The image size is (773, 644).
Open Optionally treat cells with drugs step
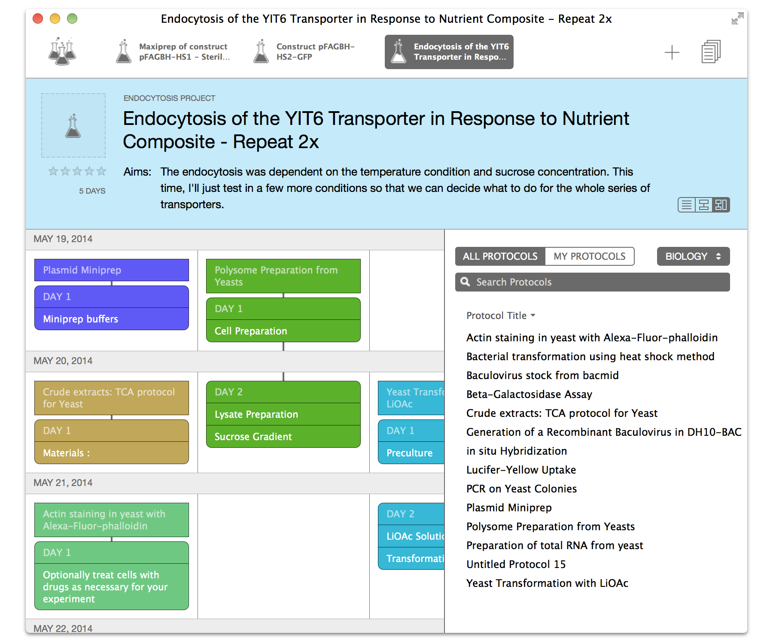click(x=112, y=587)
